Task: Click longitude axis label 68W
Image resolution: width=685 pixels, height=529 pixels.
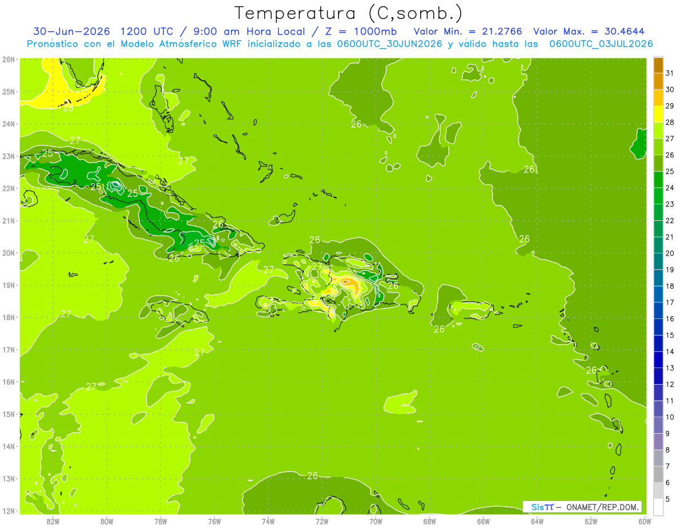Action: tap(430, 521)
